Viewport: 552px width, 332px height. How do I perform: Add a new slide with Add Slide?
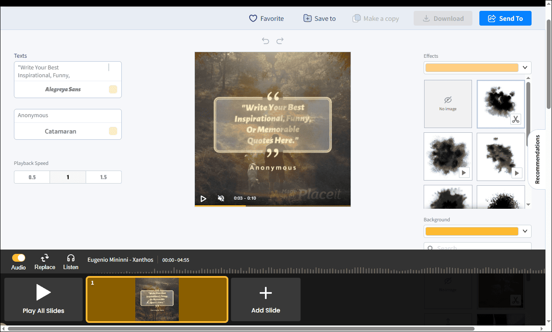coord(265,299)
